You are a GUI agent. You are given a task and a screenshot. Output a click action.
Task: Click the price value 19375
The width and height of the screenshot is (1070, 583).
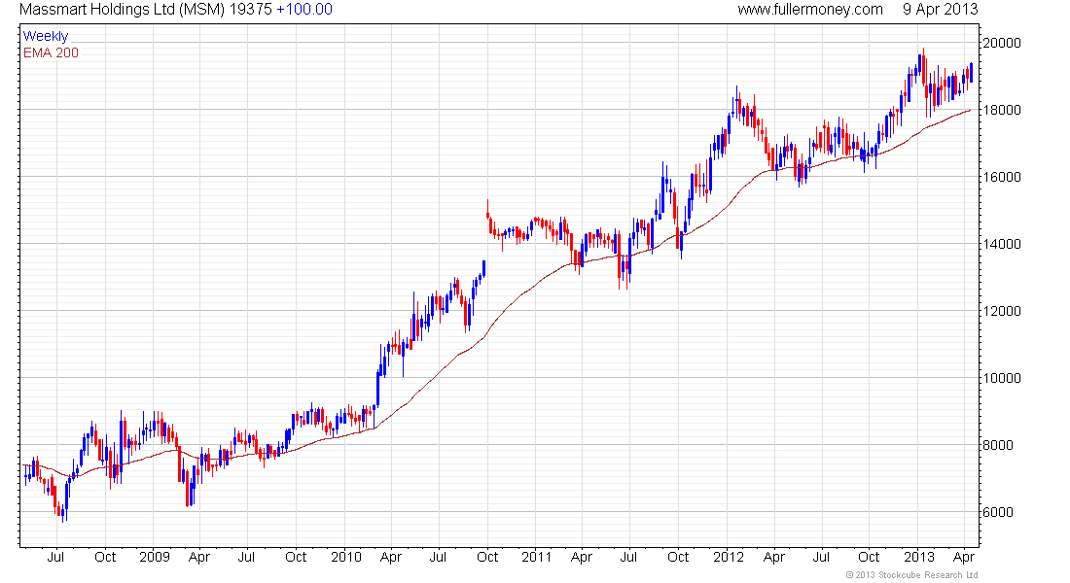tap(250, 10)
